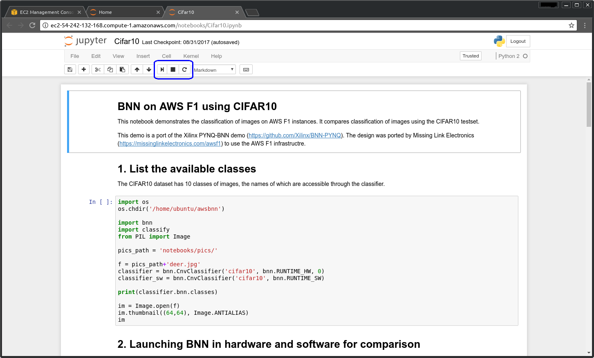The image size is (594, 358).
Task: Run the current cell
Action: (x=162, y=70)
